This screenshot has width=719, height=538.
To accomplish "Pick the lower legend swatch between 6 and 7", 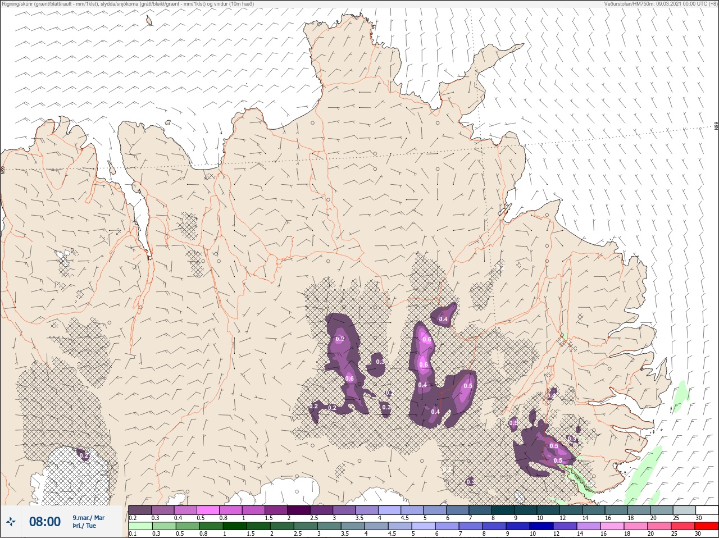I will 447,526.
